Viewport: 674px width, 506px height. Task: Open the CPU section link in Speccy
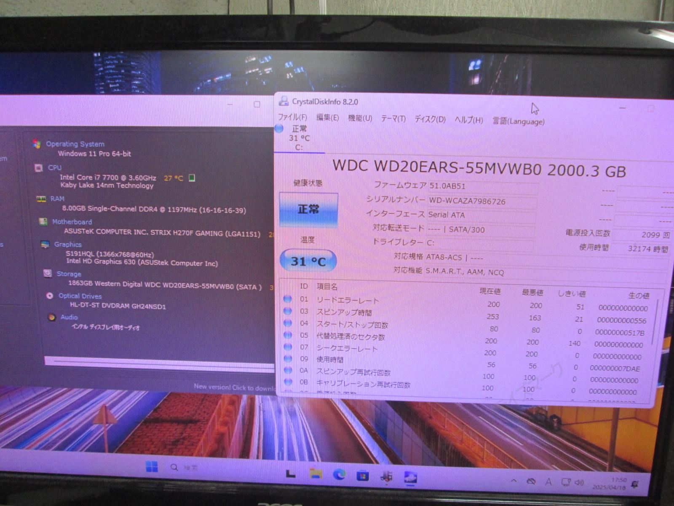click(55, 167)
